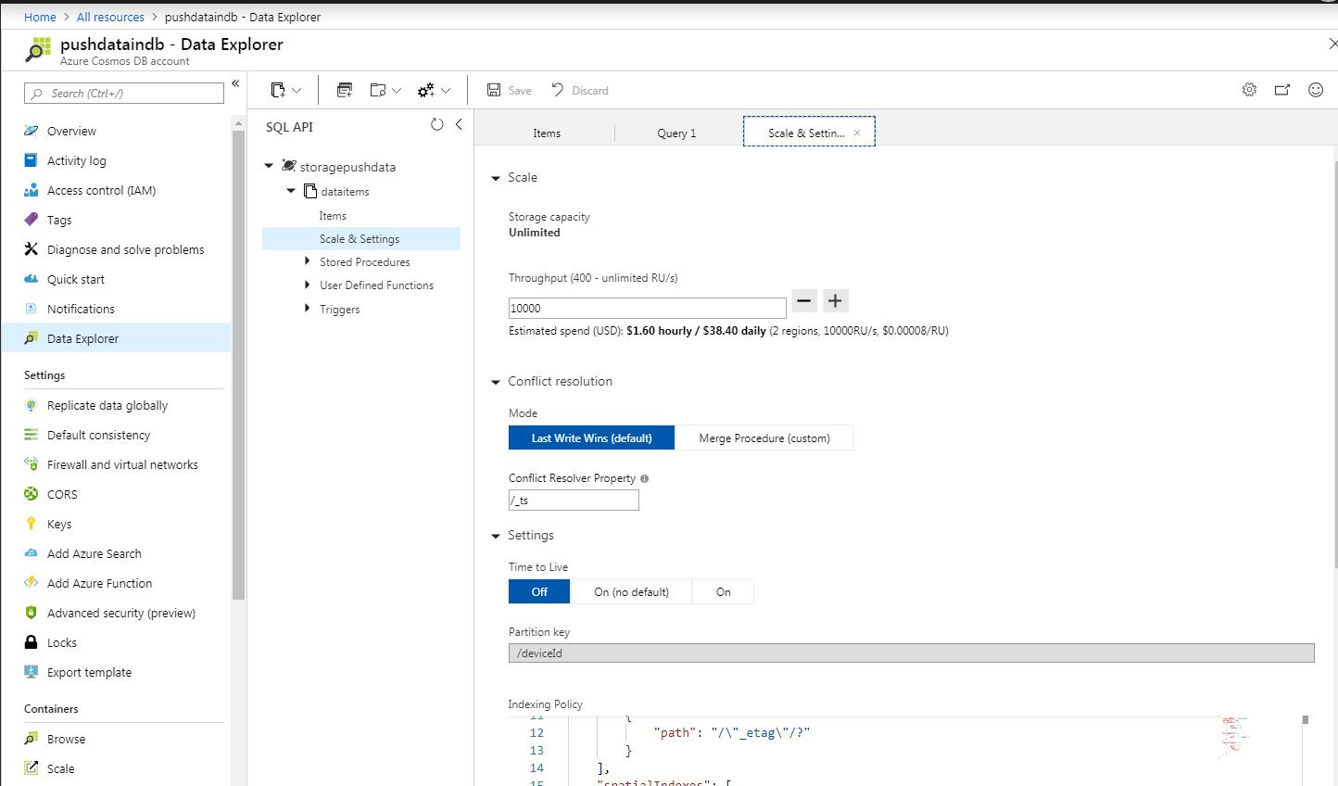Select Merge Procedure (custom) conflict mode

pos(764,437)
